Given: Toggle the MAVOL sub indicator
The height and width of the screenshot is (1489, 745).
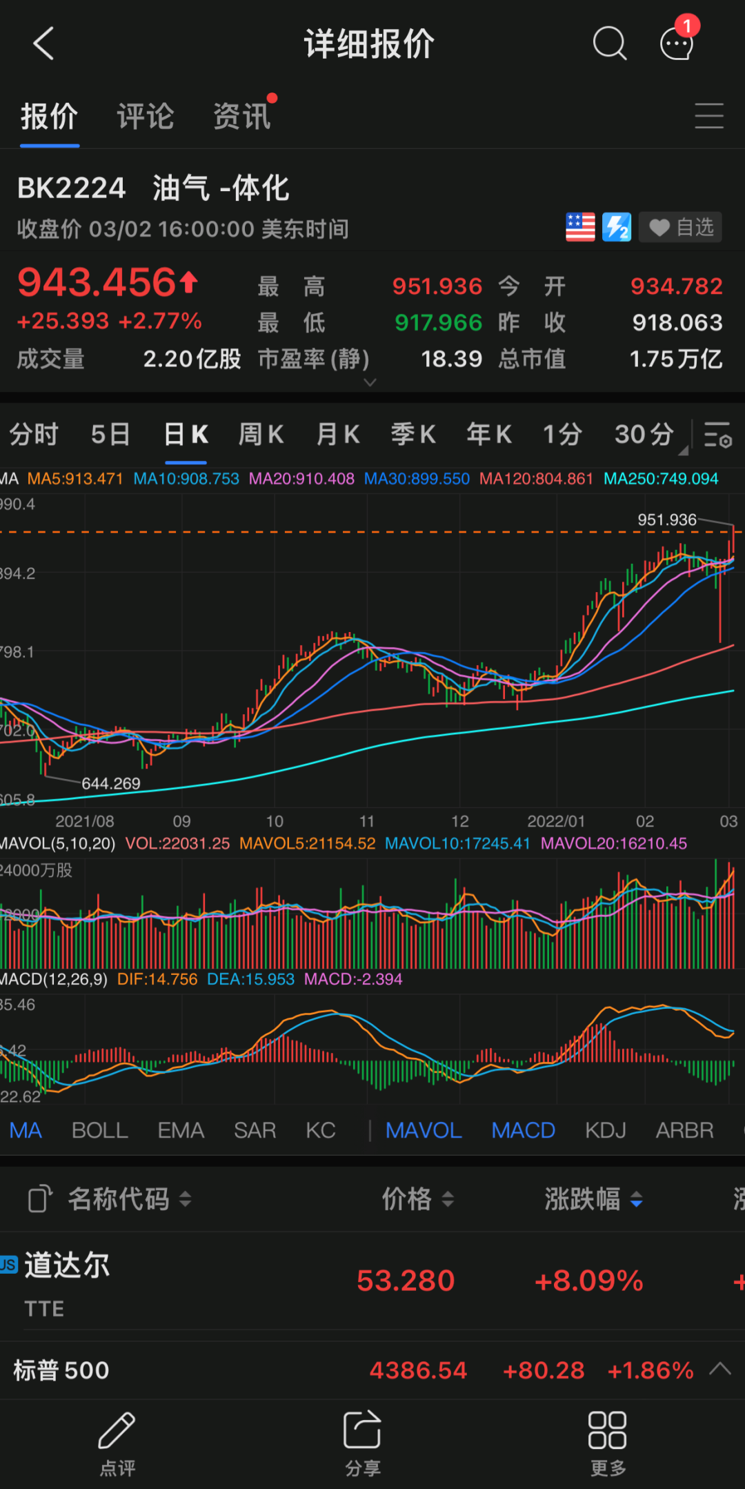Looking at the screenshot, I should pyautogui.click(x=424, y=1130).
